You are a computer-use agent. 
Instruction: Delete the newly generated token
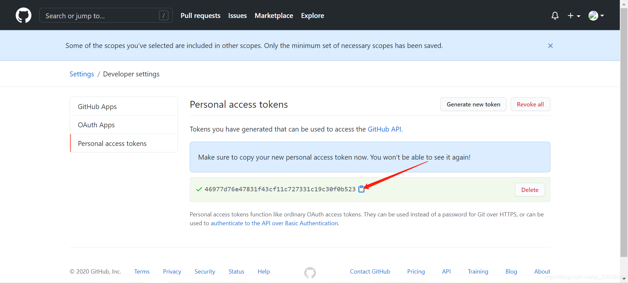click(x=530, y=190)
